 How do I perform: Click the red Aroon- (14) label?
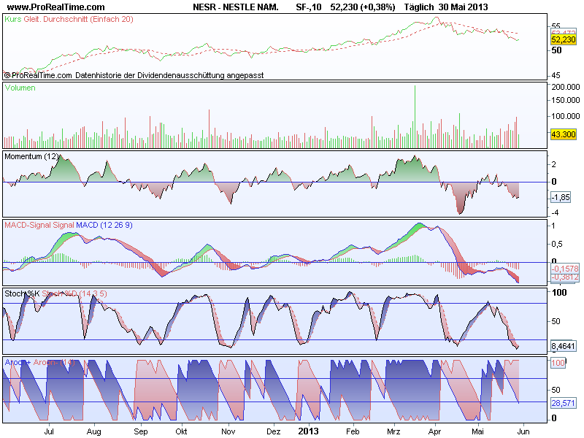(x=54, y=362)
